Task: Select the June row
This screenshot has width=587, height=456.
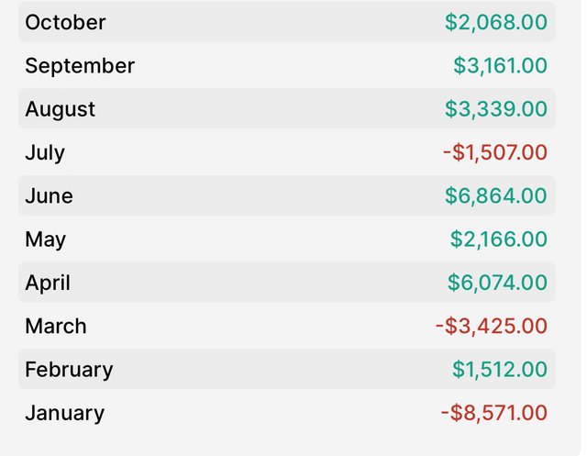Action: pos(287,195)
